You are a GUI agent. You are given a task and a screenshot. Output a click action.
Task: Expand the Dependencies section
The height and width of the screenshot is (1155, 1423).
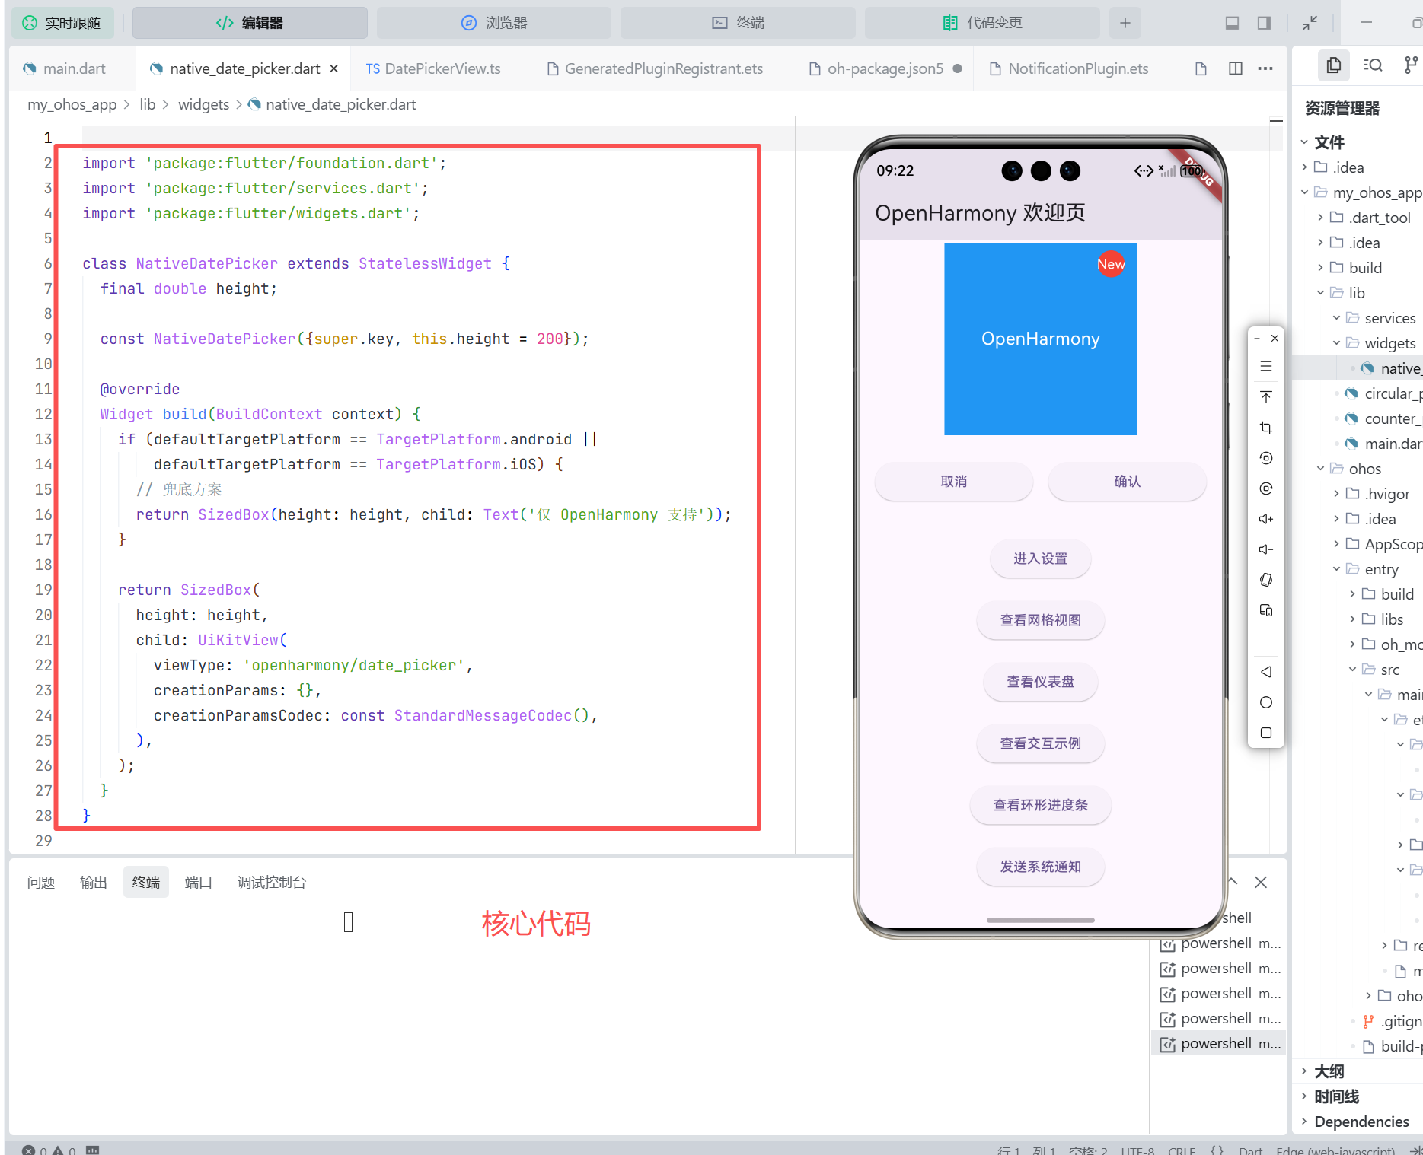(1304, 1122)
